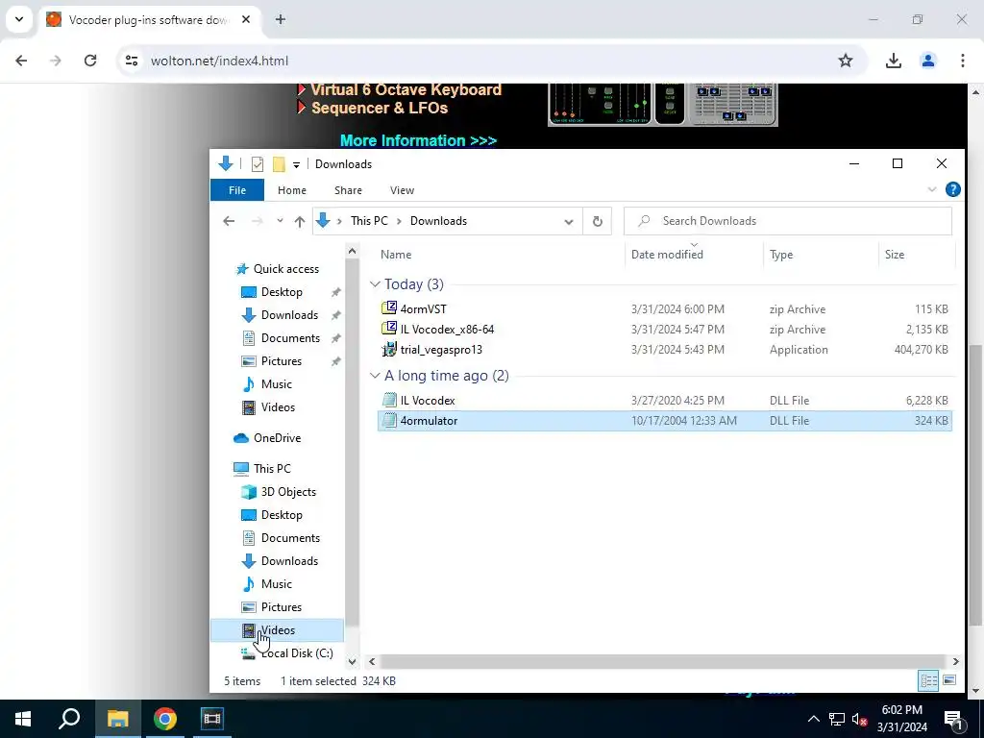Image resolution: width=984 pixels, height=738 pixels.
Task: Open Videos under This PC
Action: (278, 630)
